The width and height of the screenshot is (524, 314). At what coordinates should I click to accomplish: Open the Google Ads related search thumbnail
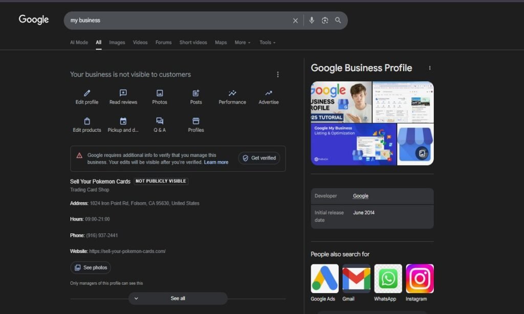(324, 279)
